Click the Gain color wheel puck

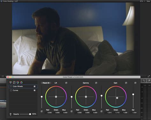point(117,98)
